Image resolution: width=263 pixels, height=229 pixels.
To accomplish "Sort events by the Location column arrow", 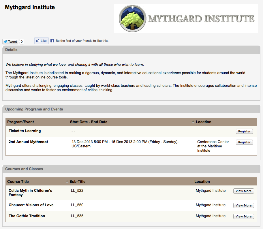I will [x=193, y=122].
